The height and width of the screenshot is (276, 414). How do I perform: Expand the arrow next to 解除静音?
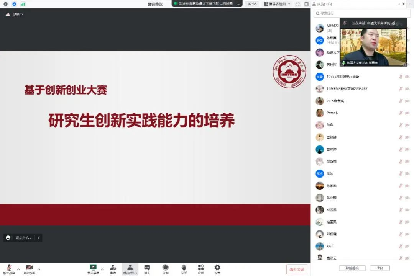pos(18,269)
